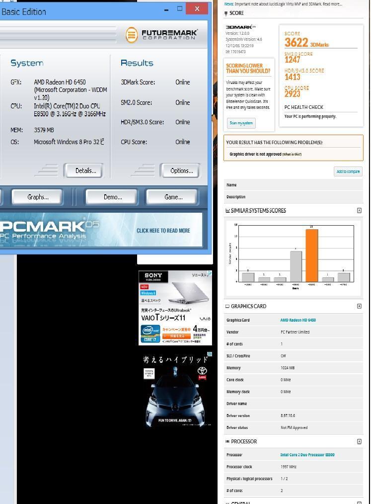Open the Toyota hybrid car advertisement
Viewport: 371px width, 504px height.
[175, 390]
